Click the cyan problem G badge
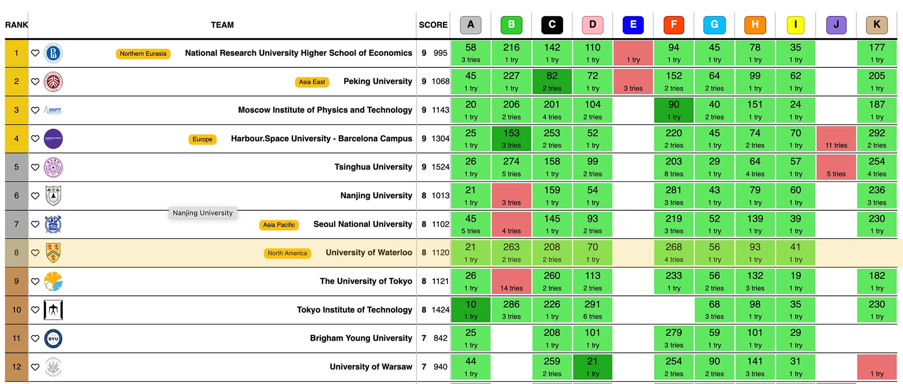 714,25
